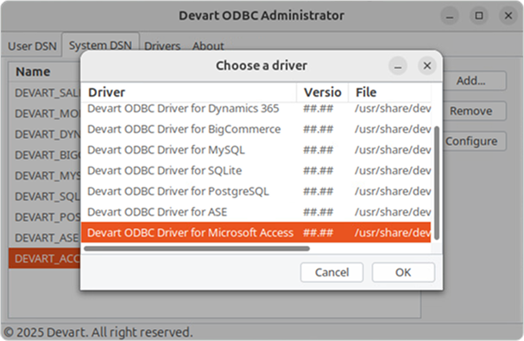The image size is (524, 341).
Task: Sort by the Driver column header
Action: pyautogui.click(x=189, y=92)
